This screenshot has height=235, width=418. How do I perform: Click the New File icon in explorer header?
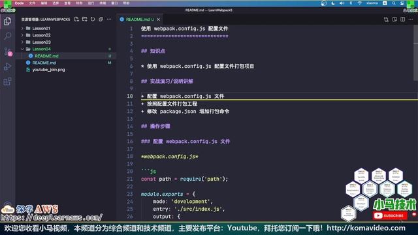76,19
